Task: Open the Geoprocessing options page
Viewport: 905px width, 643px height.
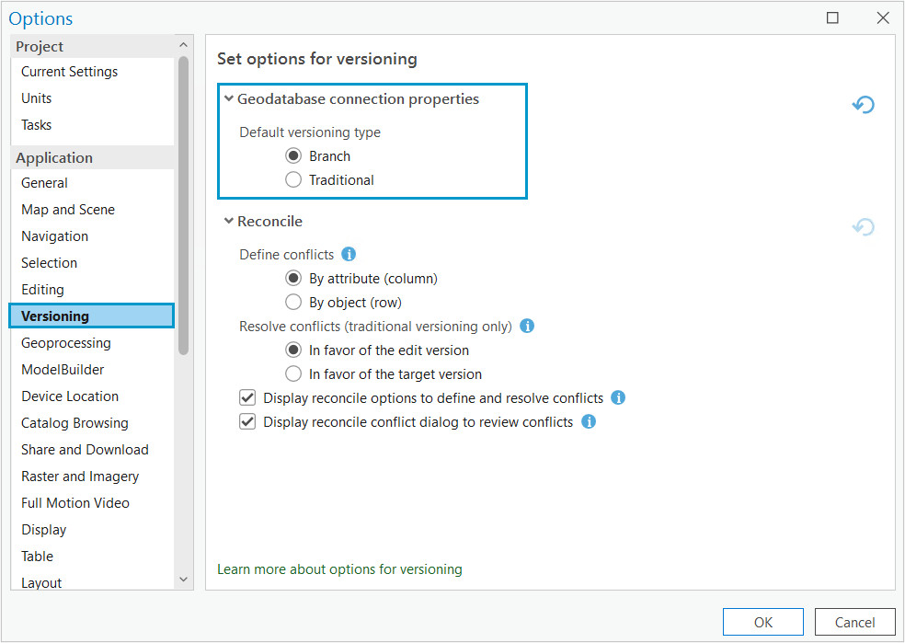Action: 66,343
